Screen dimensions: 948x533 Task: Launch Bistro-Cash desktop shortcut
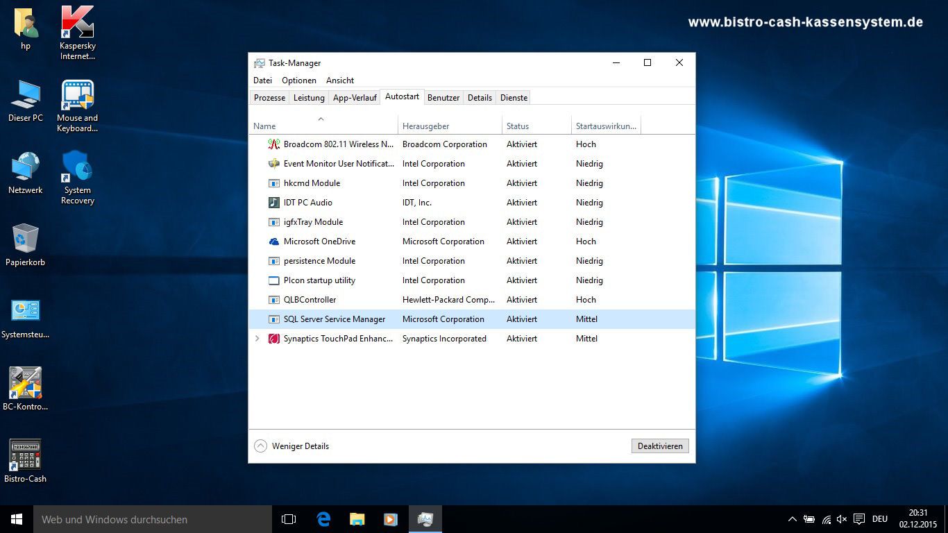point(26,462)
